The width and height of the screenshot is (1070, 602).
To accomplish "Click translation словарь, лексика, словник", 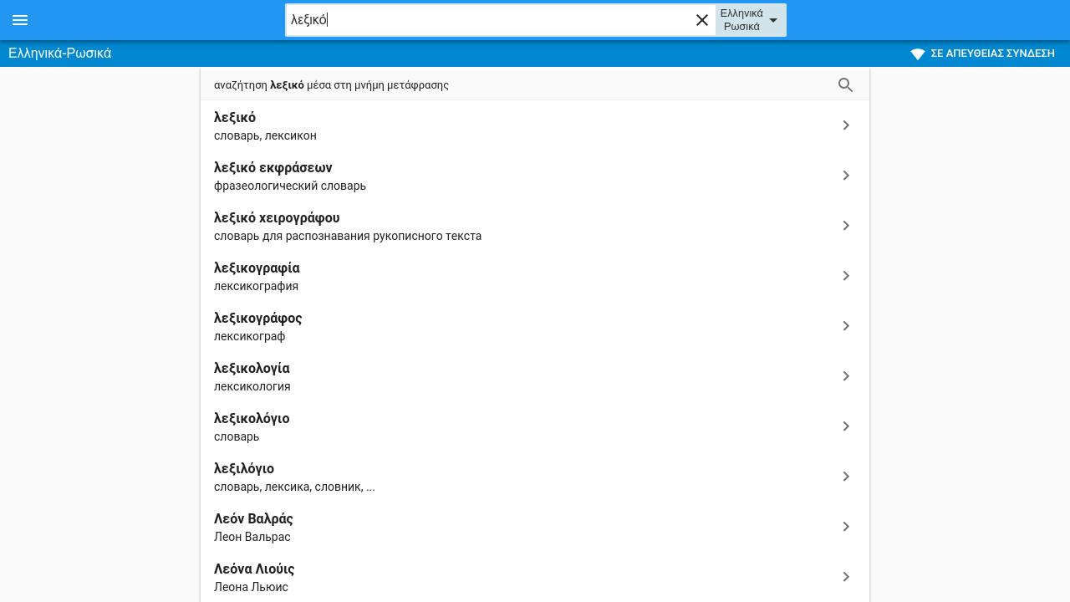I will click(x=294, y=487).
